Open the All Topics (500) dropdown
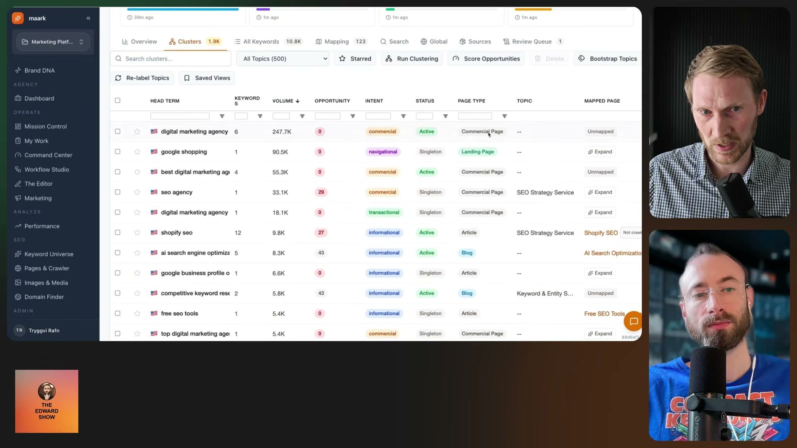Viewport: 797px width, 448px height. coord(283,58)
